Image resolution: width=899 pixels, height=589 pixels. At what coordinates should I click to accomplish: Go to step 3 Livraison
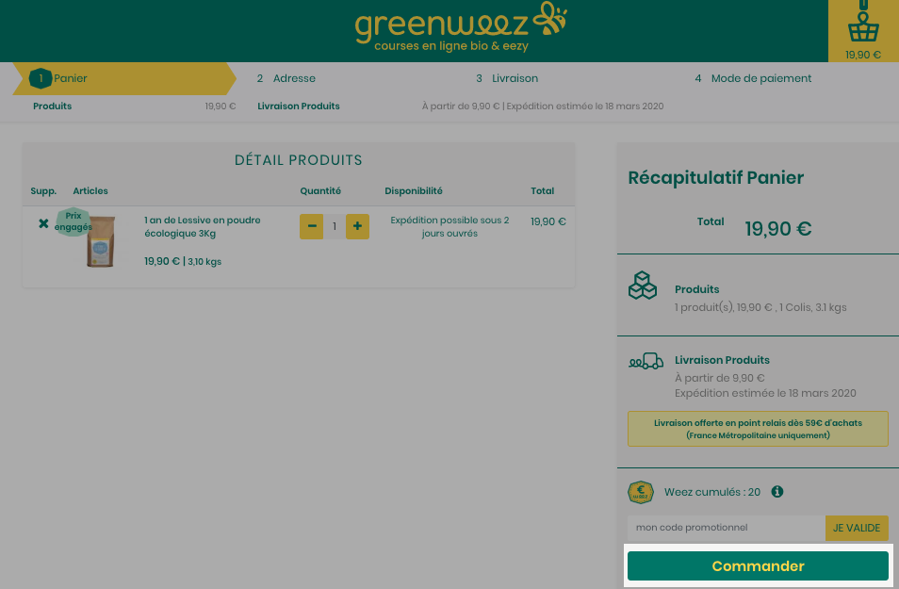pyautogui.click(x=507, y=78)
